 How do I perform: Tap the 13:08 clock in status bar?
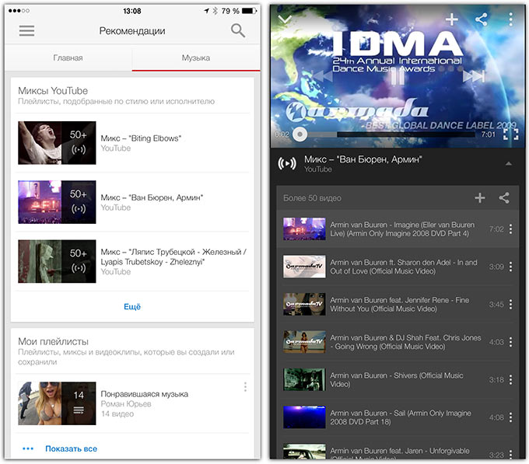(x=132, y=11)
